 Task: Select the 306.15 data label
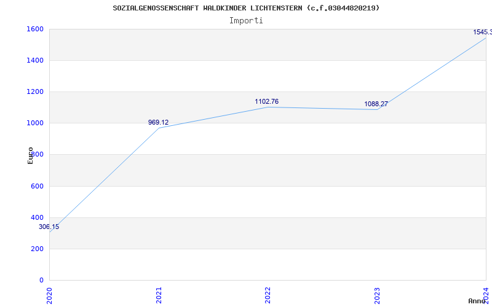pyautogui.click(x=49, y=227)
